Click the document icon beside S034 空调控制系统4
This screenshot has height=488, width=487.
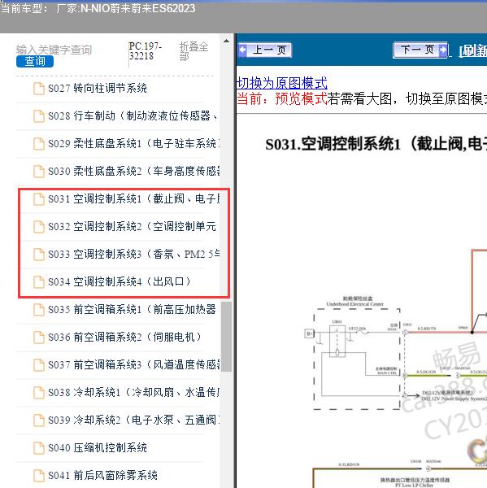39,282
